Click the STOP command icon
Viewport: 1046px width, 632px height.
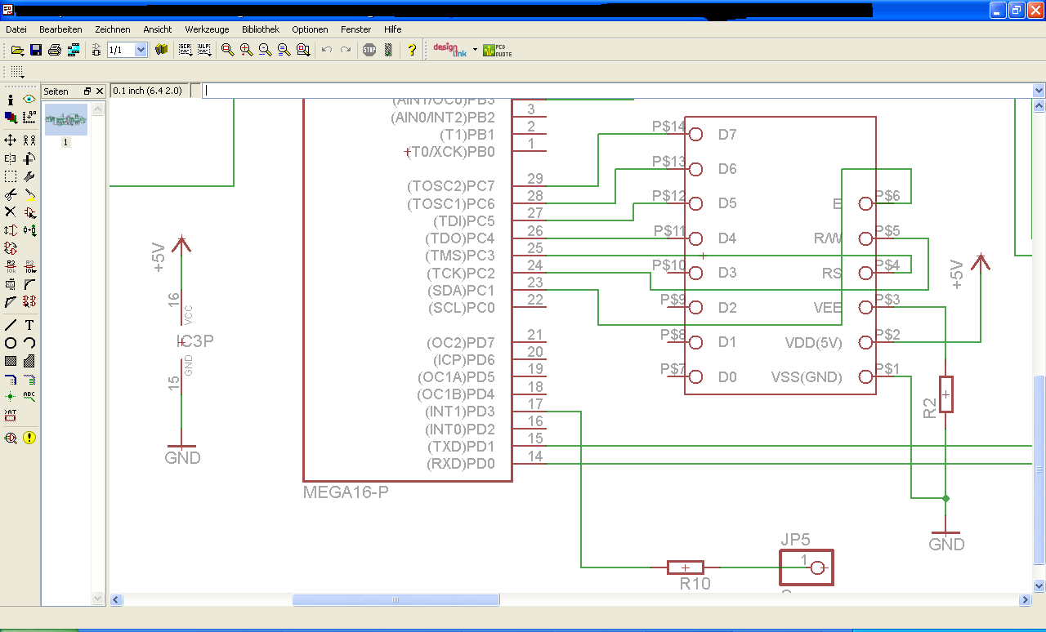[369, 50]
